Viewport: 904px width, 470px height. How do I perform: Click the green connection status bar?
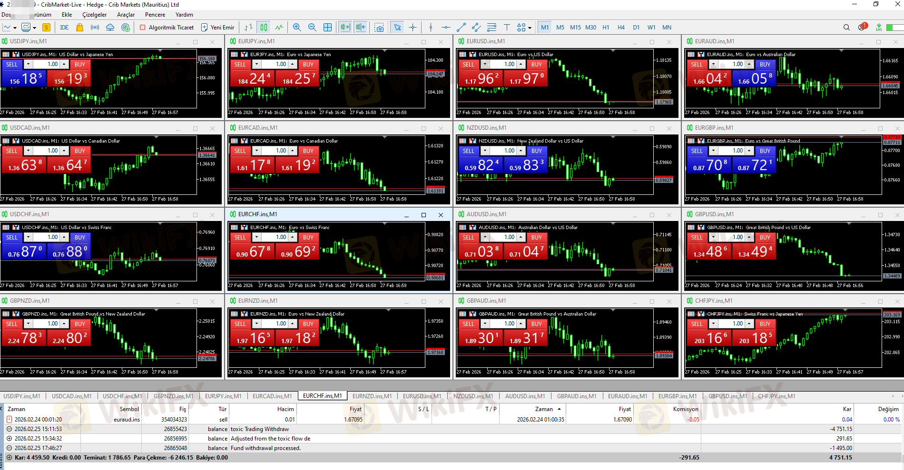pos(895,28)
